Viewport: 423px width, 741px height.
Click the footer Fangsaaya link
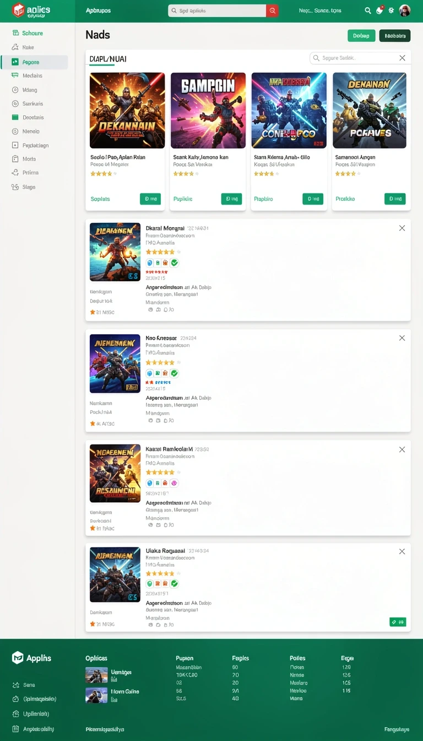[397, 729]
